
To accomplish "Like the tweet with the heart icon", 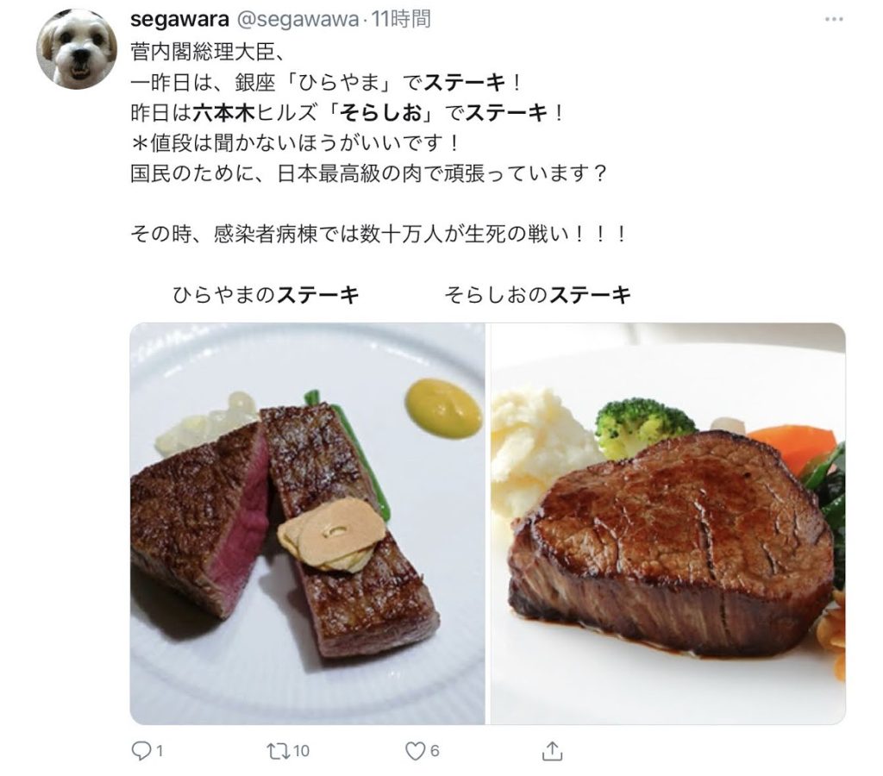I will click(415, 751).
